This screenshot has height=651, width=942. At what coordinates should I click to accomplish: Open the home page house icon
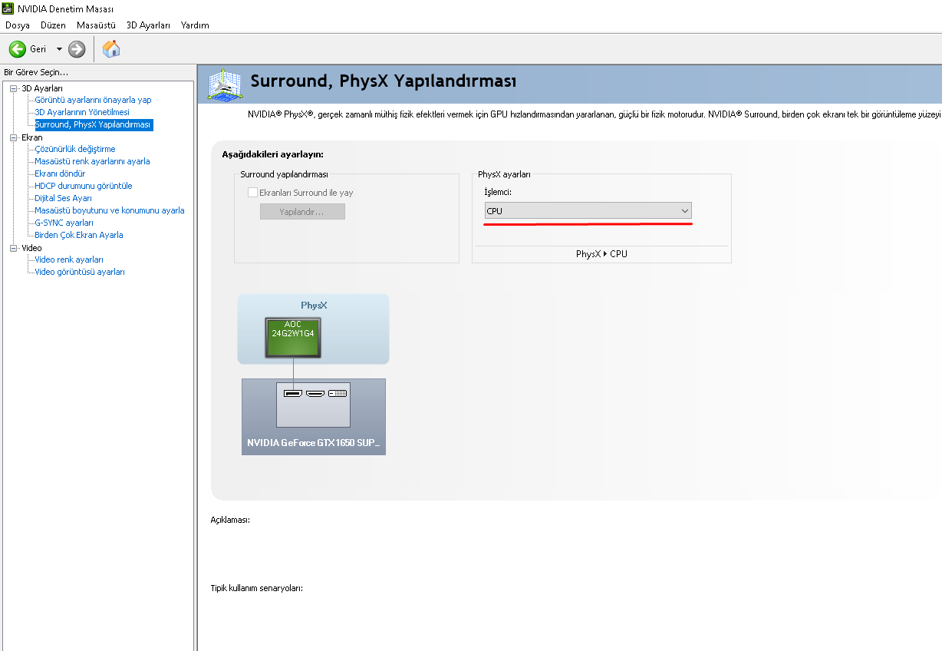coord(111,49)
